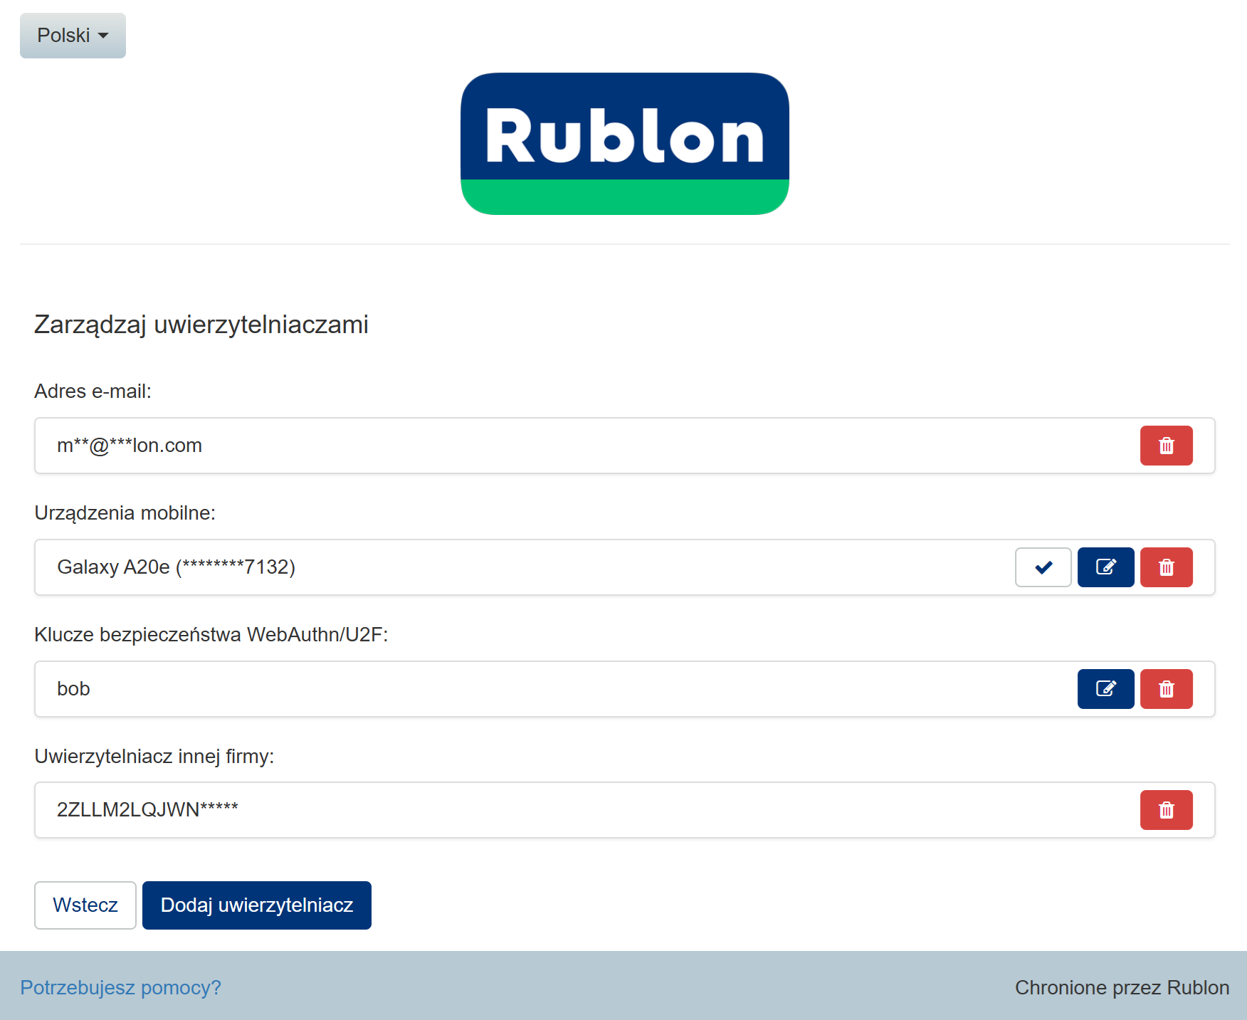Click the 2ZLLM2LQJWN authenticator entry
This screenshot has width=1247, height=1020.
tap(147, 810)
